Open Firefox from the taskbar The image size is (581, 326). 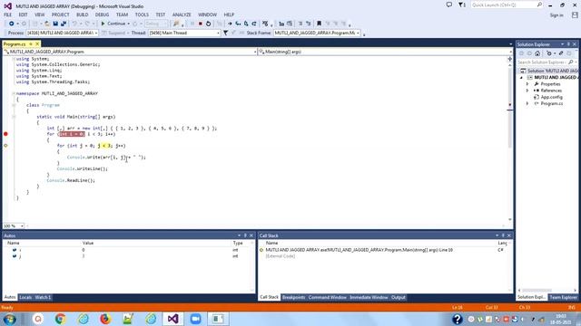(105, 319)
